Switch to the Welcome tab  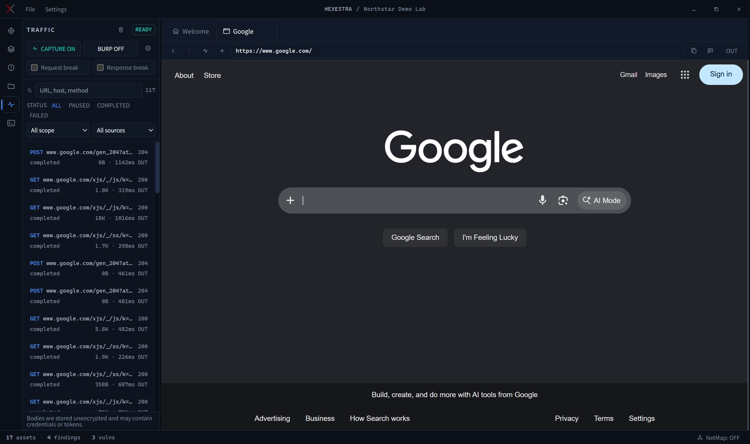coord(191,31)
